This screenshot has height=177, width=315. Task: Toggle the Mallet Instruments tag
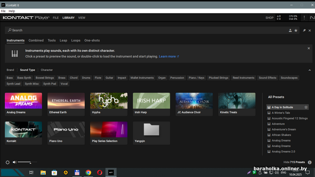[x=142, y=78]
